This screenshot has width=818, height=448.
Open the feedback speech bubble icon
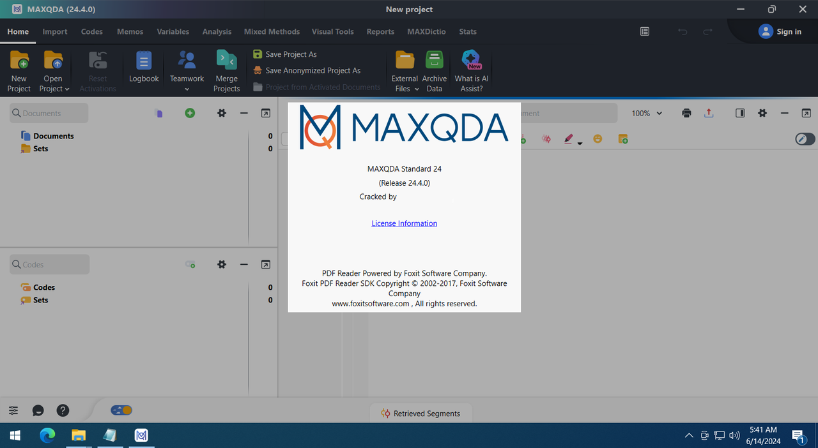38,411
